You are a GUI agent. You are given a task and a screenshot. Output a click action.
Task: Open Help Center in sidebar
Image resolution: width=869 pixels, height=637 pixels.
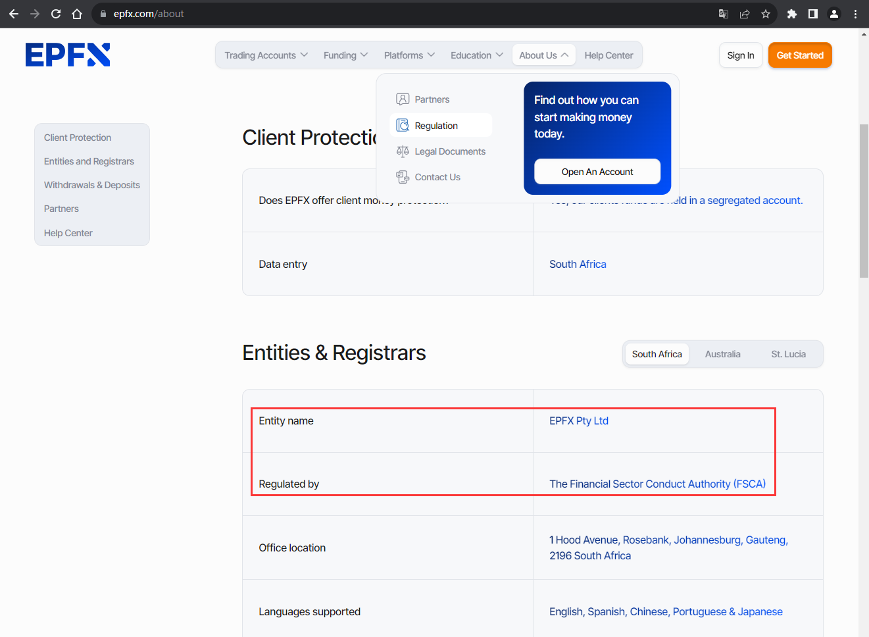tap(68, 233)
